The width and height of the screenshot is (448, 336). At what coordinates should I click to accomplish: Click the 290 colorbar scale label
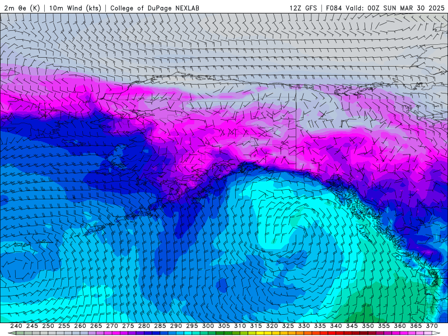[x=176, y=326]
